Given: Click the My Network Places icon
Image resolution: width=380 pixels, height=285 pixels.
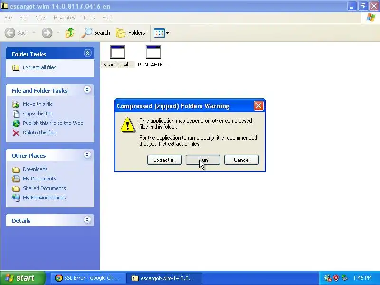Looking at the screenshot, I should [16, 198].
